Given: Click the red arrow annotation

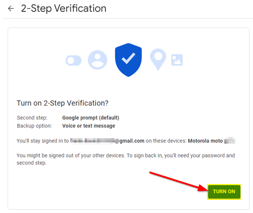Looking at the screenshot, I should [179, 182].
